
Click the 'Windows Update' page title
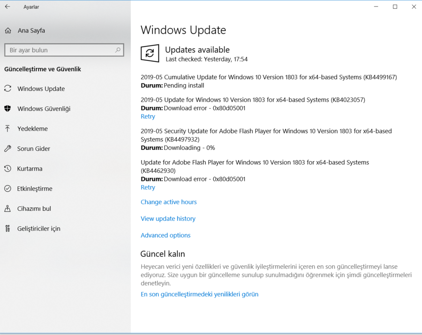(183, 30)
